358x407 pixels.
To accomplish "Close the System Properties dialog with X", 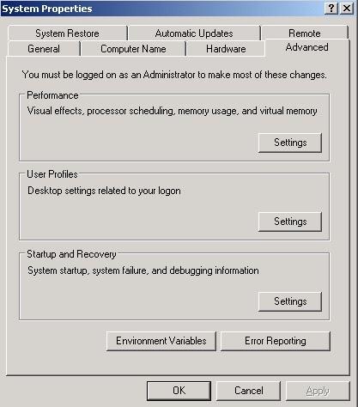I will pos(347,9).
